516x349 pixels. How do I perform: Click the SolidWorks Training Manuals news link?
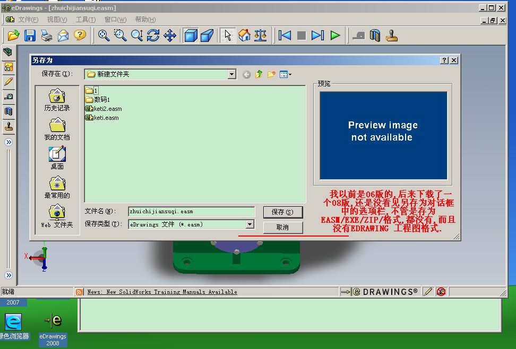[162, 292]
